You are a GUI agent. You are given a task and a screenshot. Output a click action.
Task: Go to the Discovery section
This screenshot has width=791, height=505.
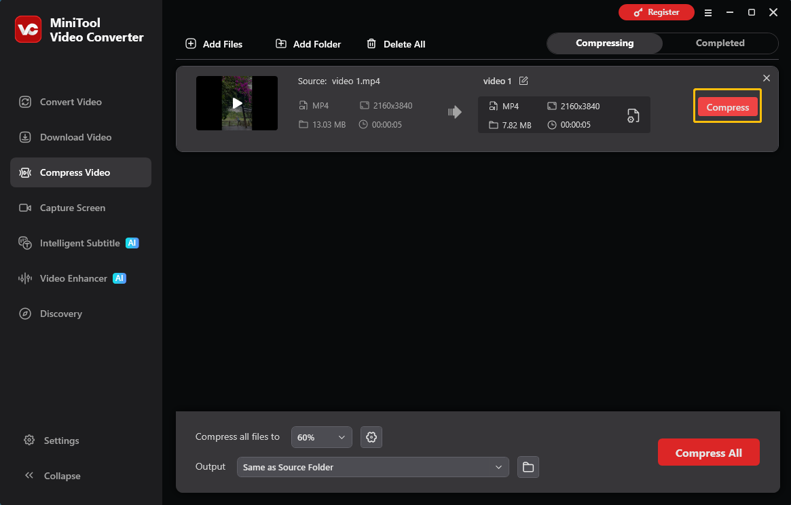point(81,314)
